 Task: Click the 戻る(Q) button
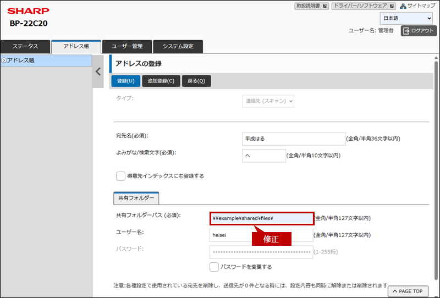[x=196, y=81]
